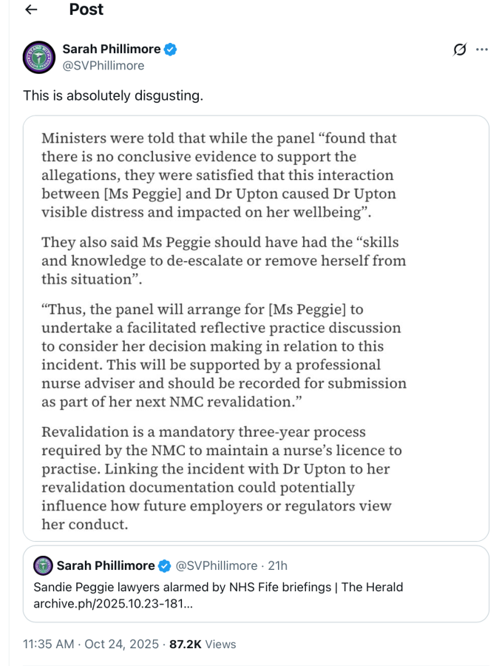Image resolution: width=499 pixels, height=666 pixels.
Task: Open the attached article screenshot image
Action: (256, 329)
